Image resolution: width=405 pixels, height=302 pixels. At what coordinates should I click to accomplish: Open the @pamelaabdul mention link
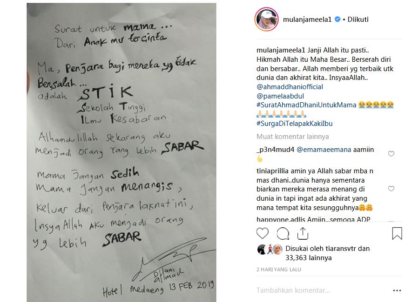click(x=280, y=96)
